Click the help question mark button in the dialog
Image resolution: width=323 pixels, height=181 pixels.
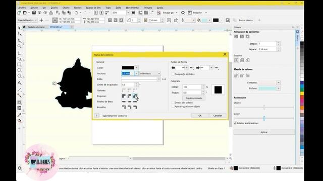(x=96, y=116)
